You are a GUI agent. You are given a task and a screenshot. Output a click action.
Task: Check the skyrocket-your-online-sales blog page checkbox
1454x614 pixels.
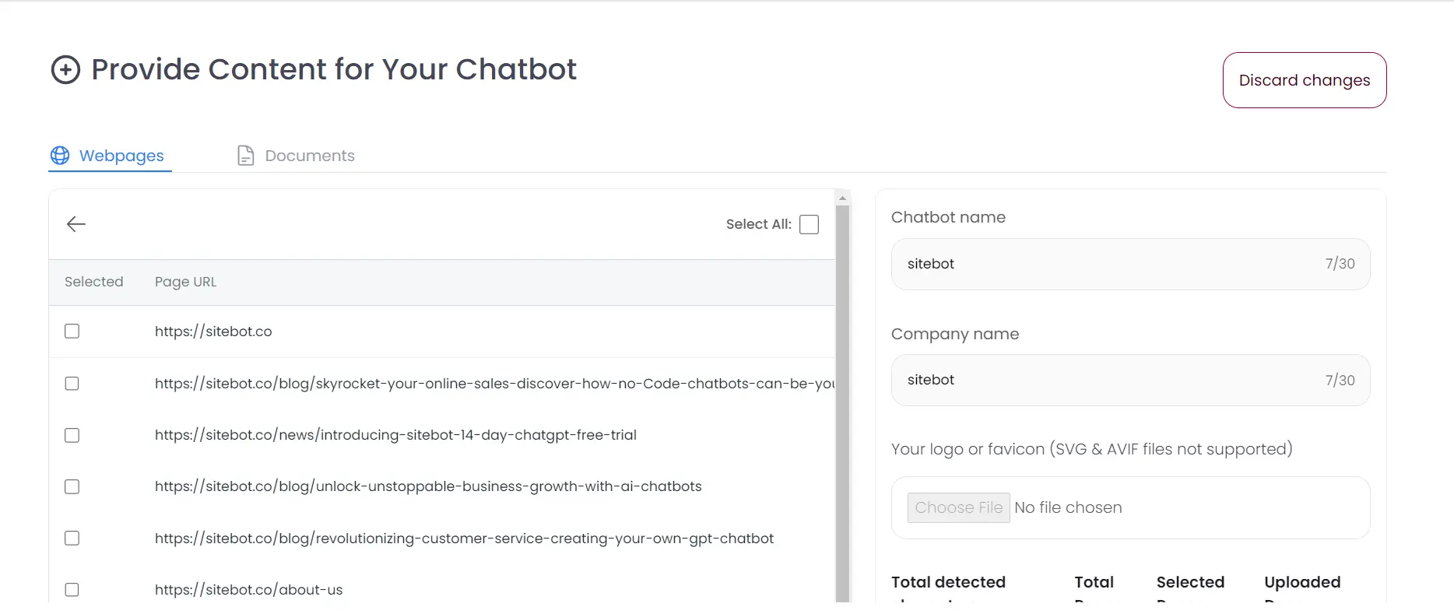pos(72,384)
